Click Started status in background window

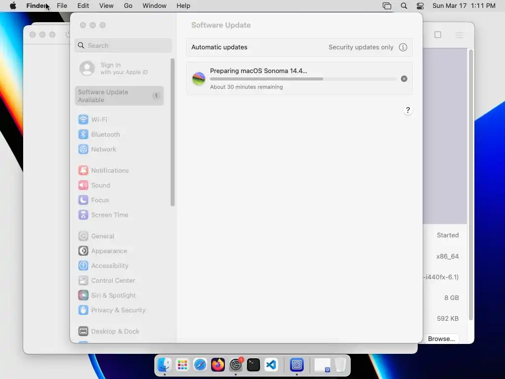448,235
